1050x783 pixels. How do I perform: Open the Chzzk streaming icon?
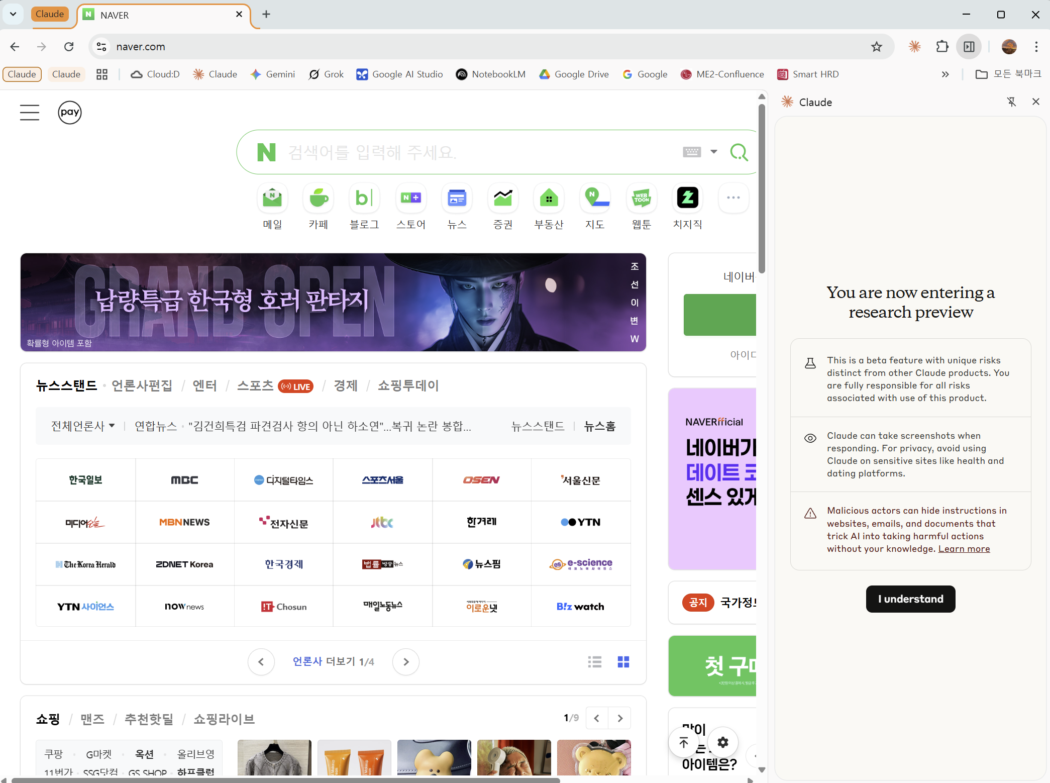(x=687, y=198)
